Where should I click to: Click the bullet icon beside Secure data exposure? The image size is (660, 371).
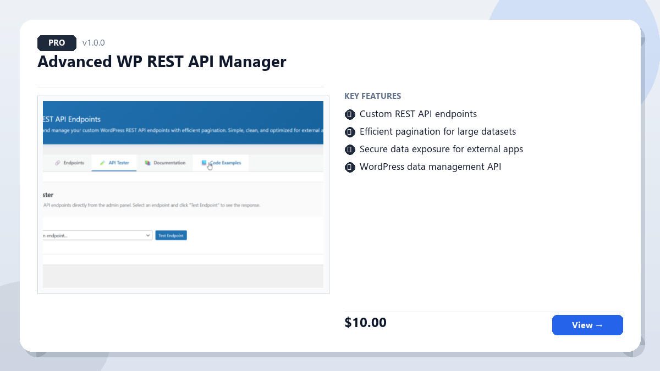pyautogui.click(x=350, y=149)
